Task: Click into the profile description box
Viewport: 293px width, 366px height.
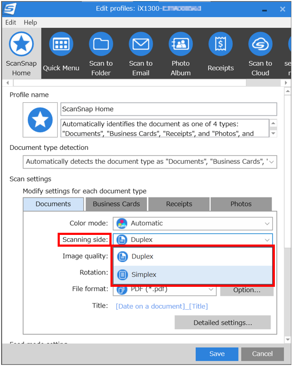Action: 165,128
